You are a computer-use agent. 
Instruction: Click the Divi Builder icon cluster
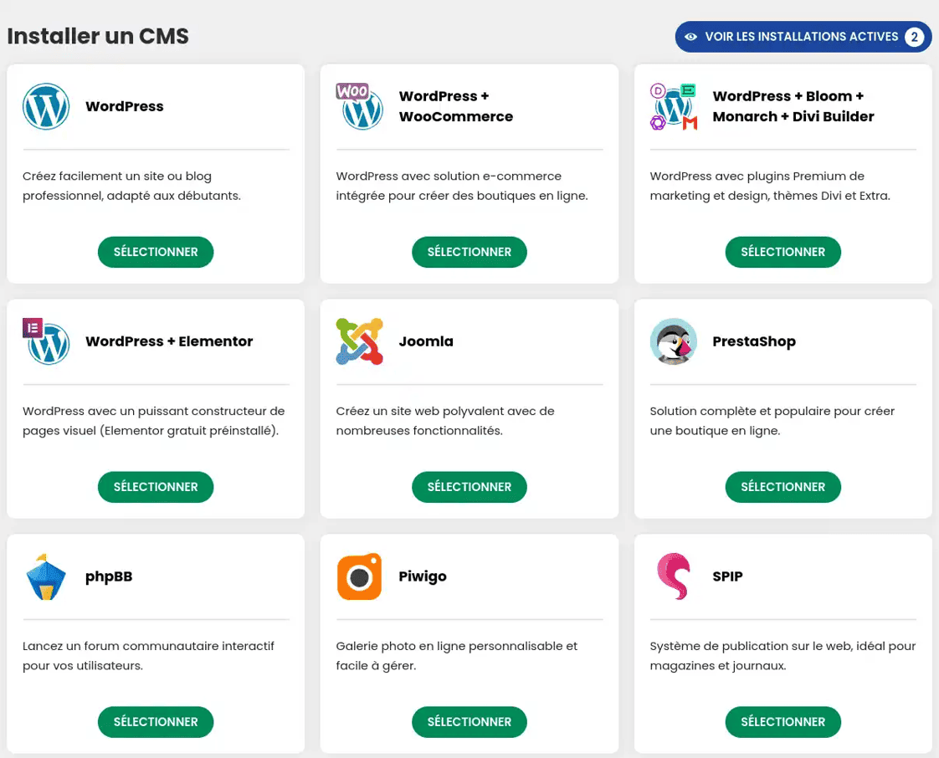674,106
